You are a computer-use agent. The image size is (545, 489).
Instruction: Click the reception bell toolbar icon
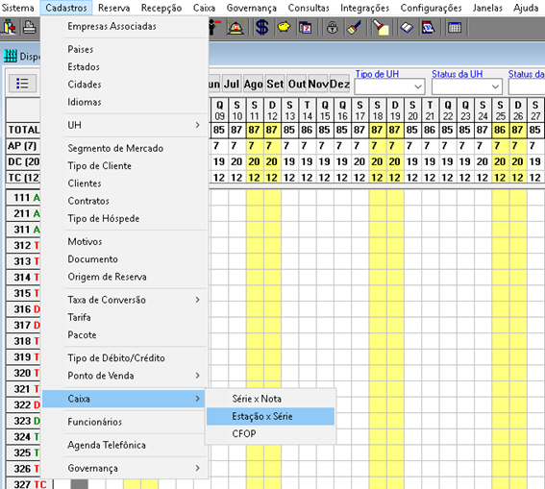click(235, 27)
